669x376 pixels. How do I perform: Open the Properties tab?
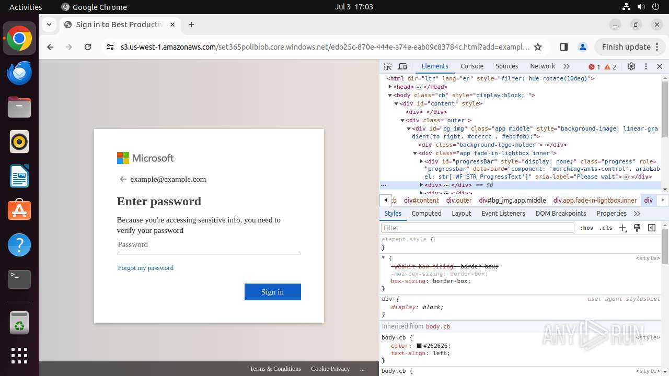612,214
